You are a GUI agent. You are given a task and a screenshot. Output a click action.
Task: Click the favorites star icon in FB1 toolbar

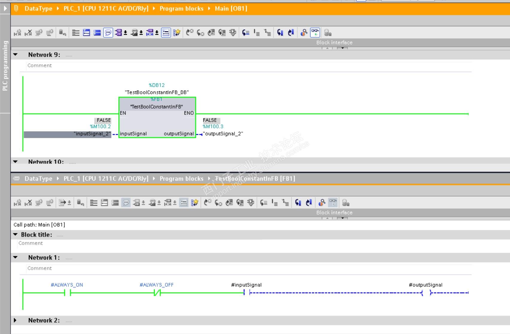pyautogui.click(x=194, y=203)
